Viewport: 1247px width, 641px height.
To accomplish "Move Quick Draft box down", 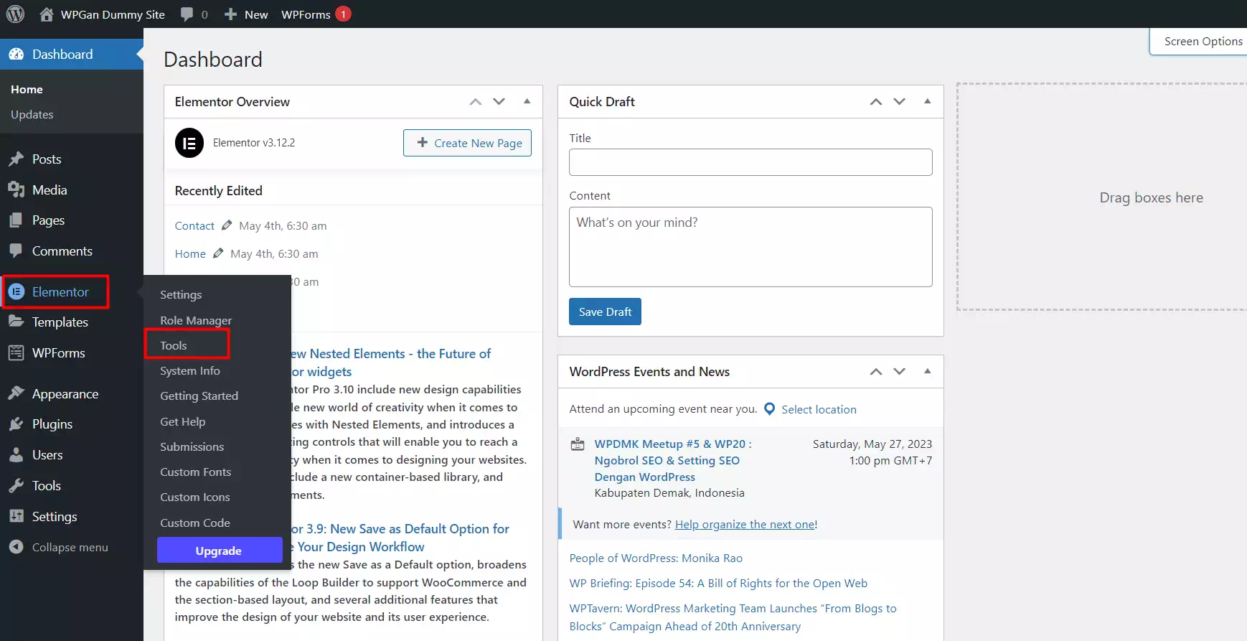I will click(x=900, y=102).
